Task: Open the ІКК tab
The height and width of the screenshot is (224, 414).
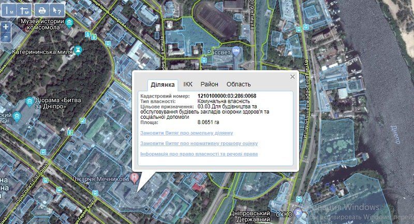Action: click(x=187, y=84)
